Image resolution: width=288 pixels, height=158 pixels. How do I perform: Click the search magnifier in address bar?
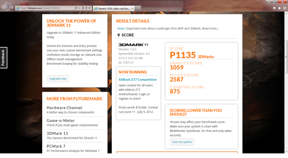[x=76, y=8]
